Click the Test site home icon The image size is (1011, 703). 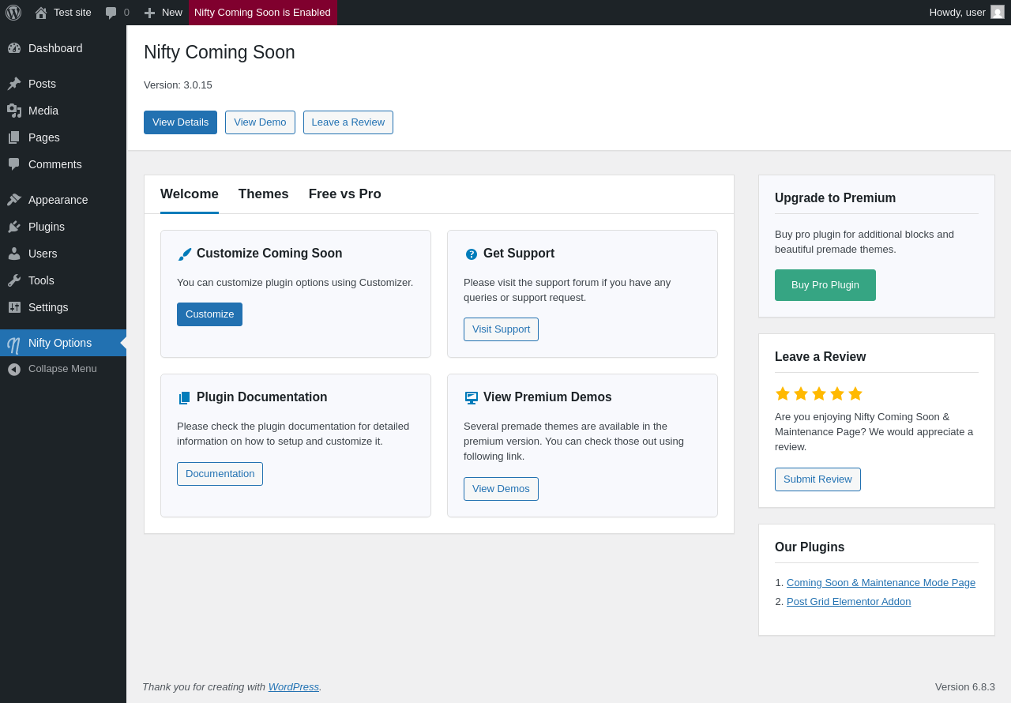coord(41,13)
